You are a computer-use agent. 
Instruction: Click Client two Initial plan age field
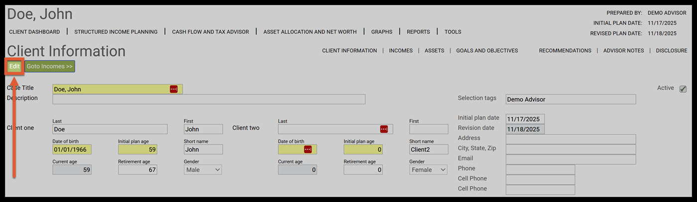point(363,149)
